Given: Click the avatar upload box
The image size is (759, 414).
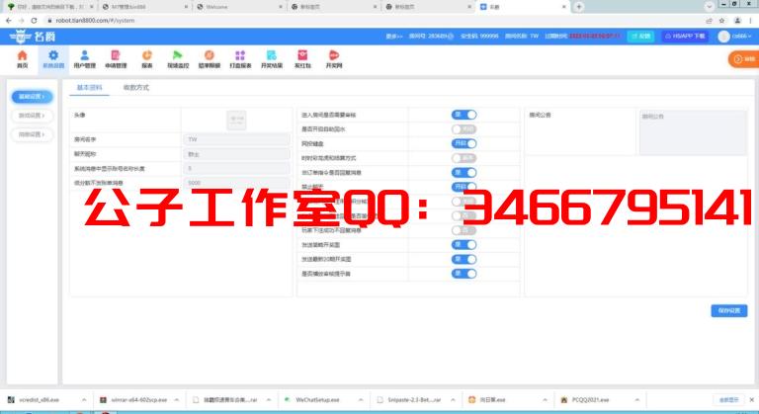Looking at the screenshot, I should coord(237,121).
